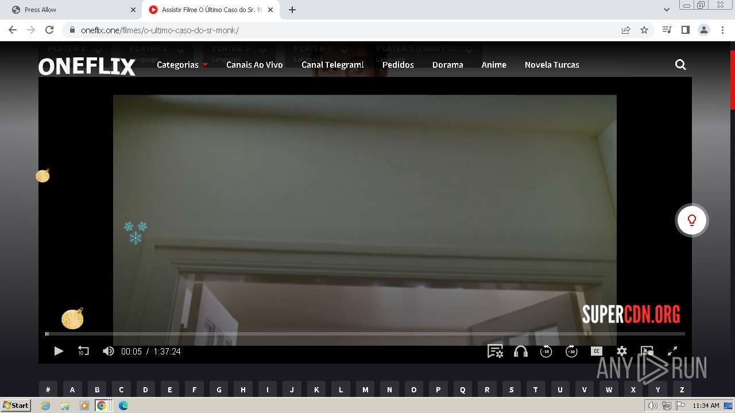This screenshot has width=735, height=413.
Task: Toggle closed captions with the CC button
Action: [597, 351]
